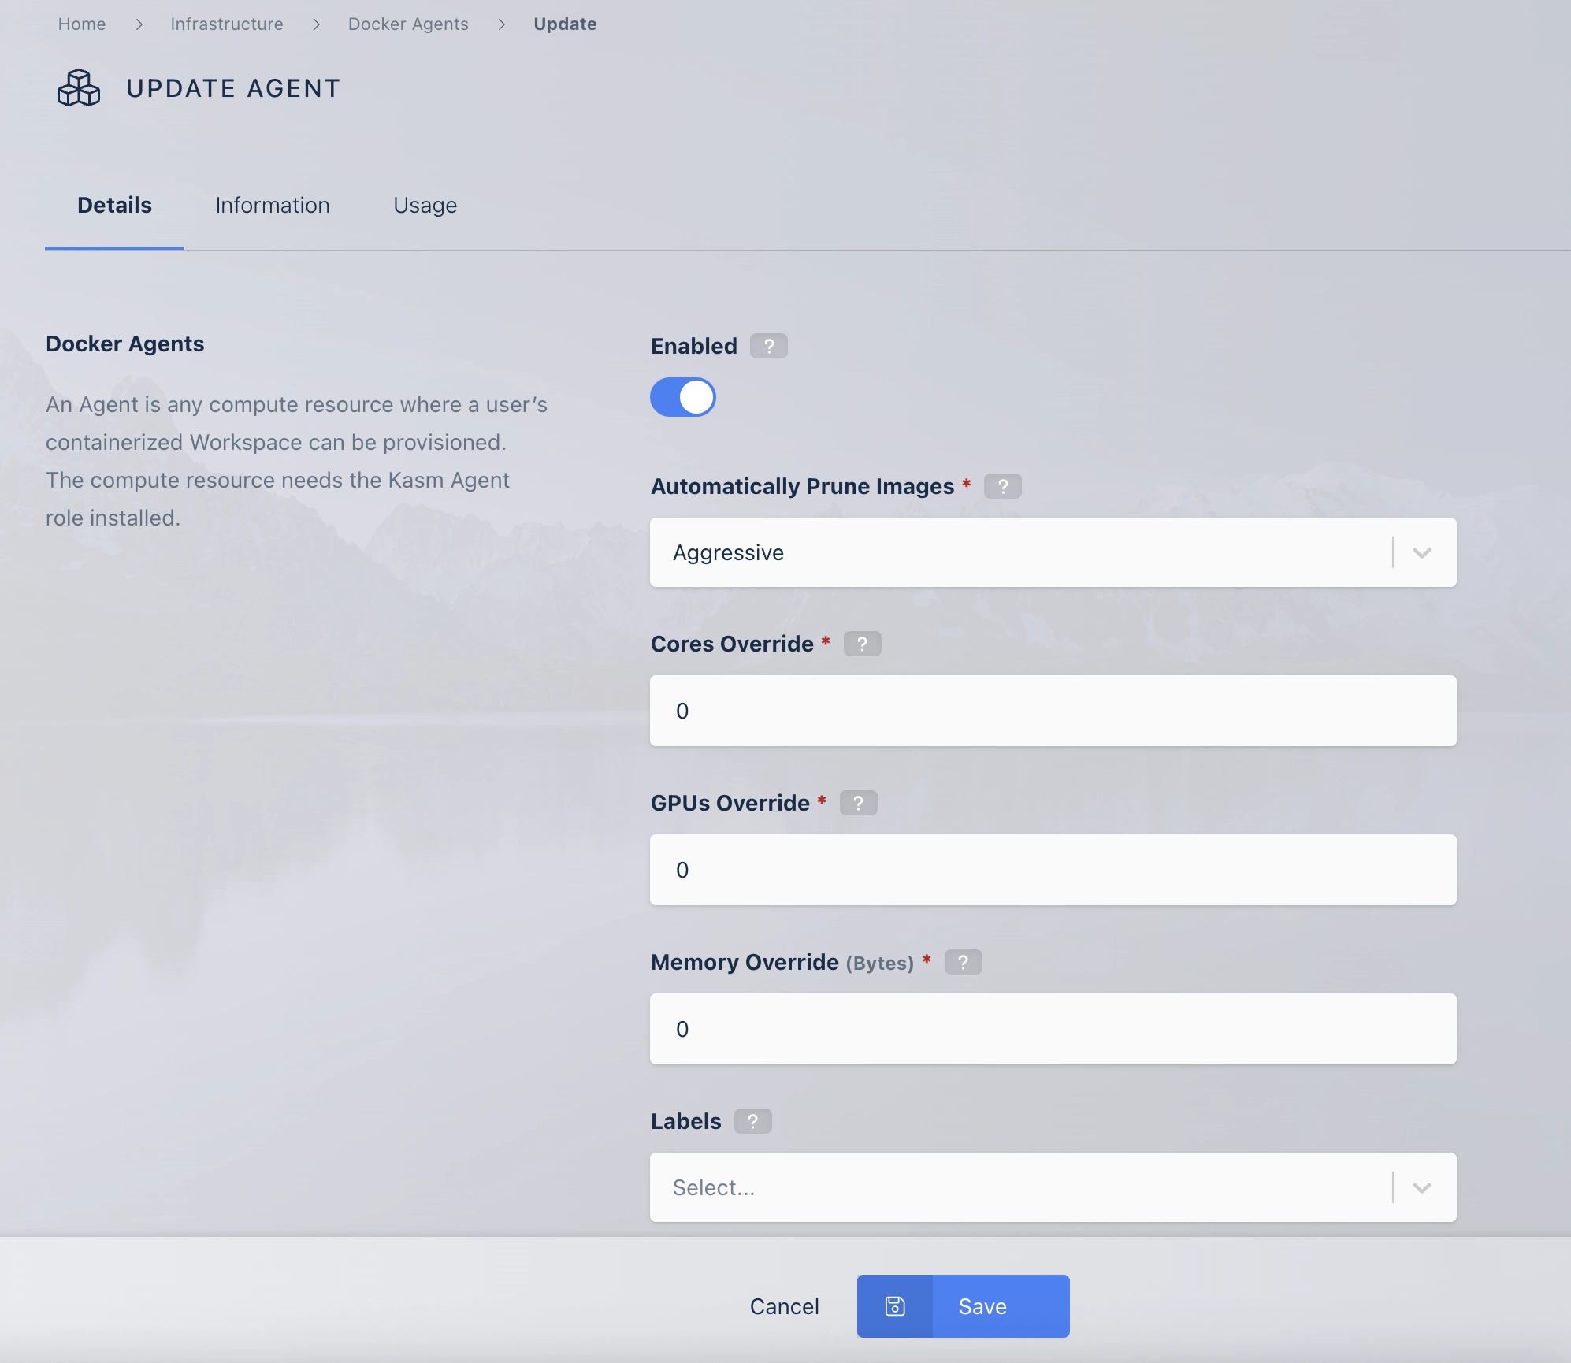Switch to the Information tab
Image resolution: width=1571 pixels, height=1363 pixels.
coord(273,205)
